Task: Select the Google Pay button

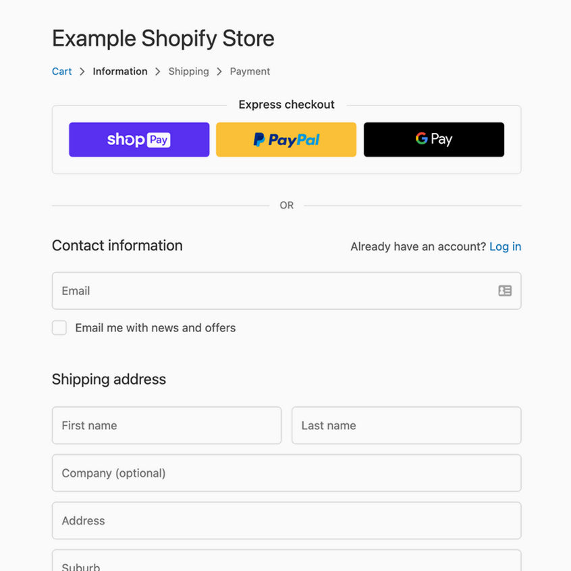Action: point(434,140)
